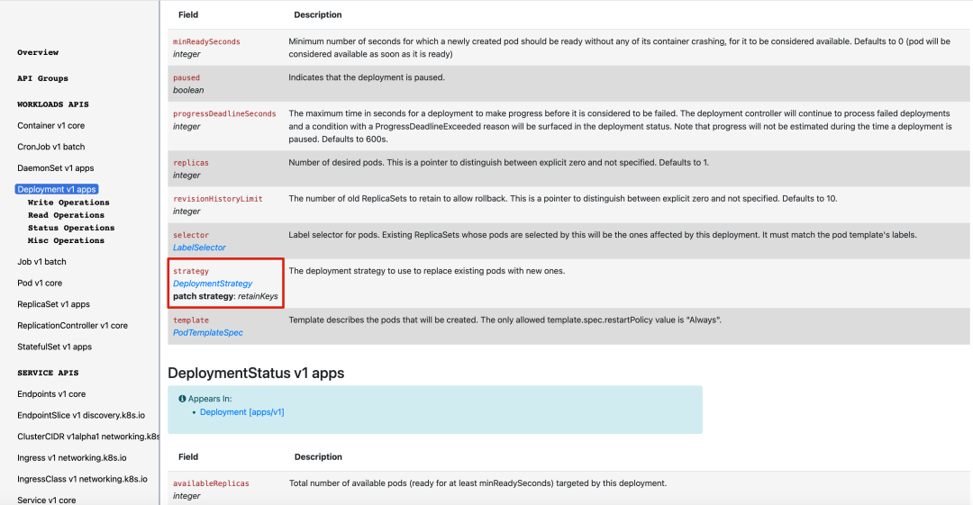Jump to Read Operations subsection
The width and height of the screenshot is (973, 505).
66,215
